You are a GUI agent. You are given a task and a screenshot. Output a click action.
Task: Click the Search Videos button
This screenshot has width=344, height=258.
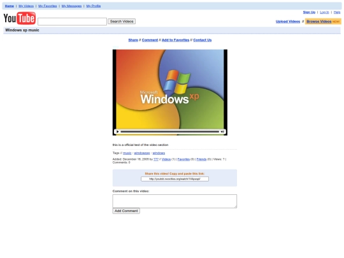(x=122, y=21)
